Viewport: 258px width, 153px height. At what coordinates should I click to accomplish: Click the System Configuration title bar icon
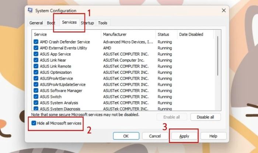(x=30, y=10)
